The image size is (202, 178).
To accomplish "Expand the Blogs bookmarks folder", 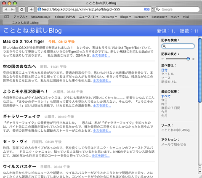I will coord(125,17).
